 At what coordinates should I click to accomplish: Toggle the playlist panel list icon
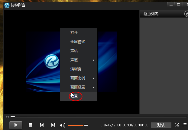[x=185, y=125]
